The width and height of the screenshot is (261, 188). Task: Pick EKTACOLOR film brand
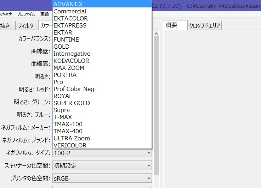point(102,18)
